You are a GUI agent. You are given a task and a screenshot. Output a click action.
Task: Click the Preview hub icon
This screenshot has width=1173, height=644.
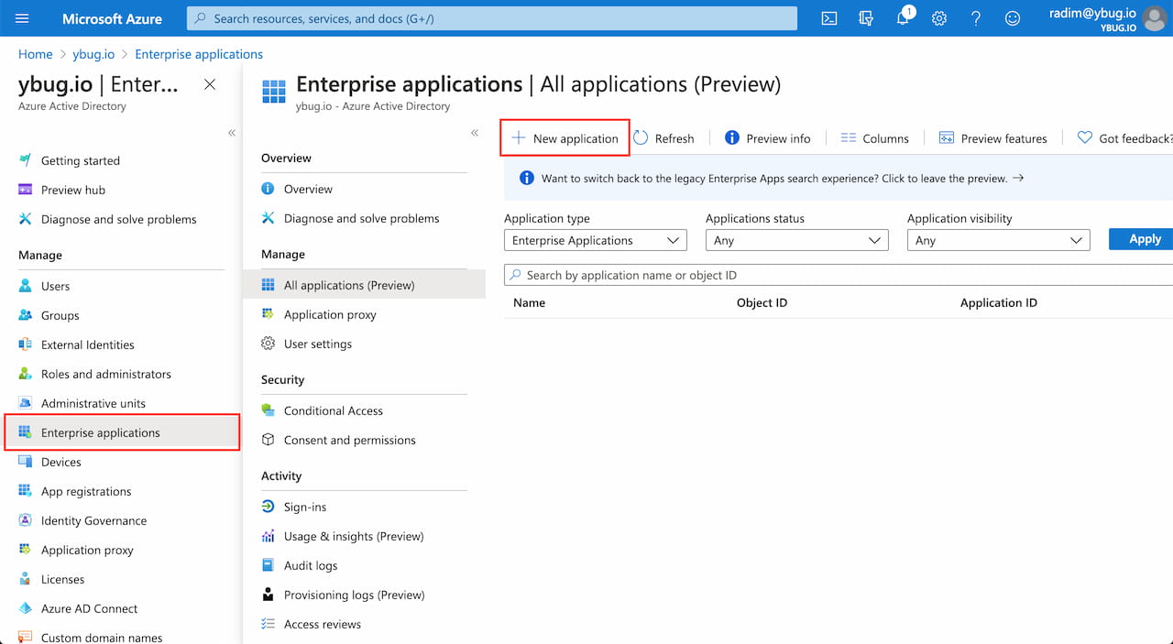(x=25, y=190)
